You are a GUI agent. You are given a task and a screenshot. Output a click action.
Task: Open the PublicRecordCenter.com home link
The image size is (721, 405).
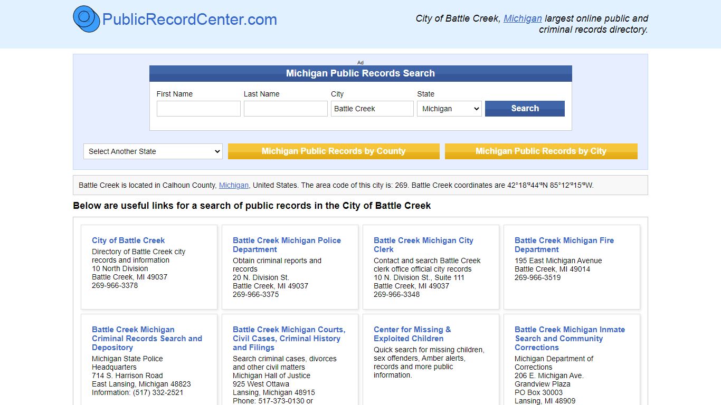coord(189,20)
